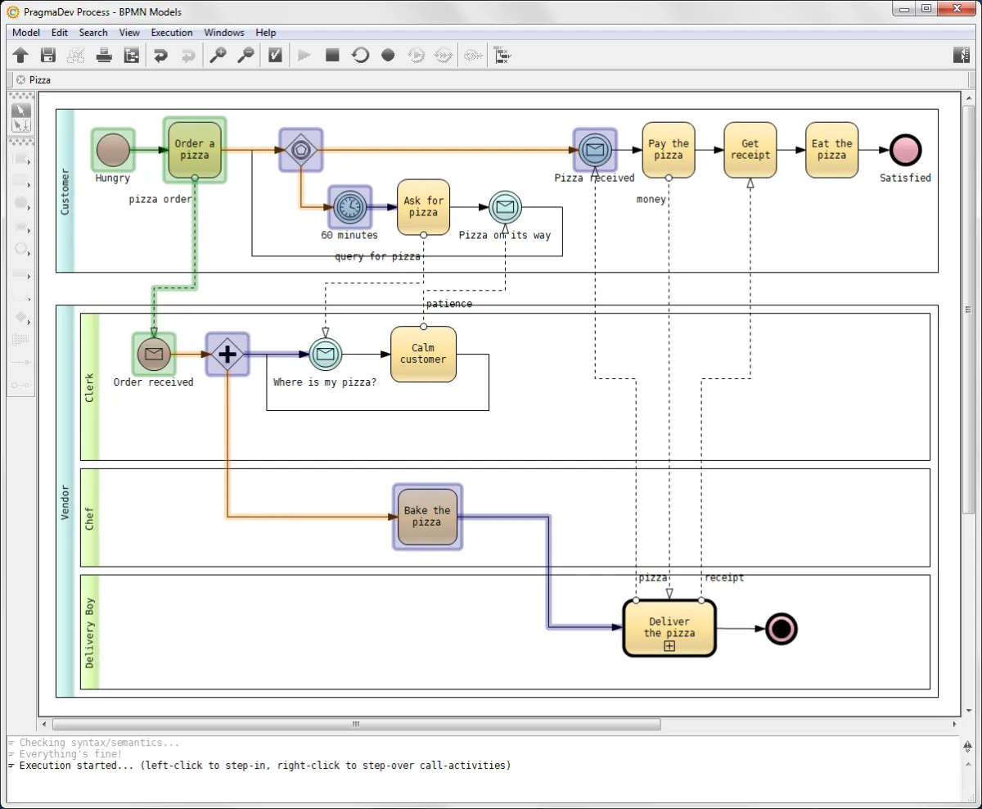
Task: Select the Clerk lane label
Action: [89, 387]
